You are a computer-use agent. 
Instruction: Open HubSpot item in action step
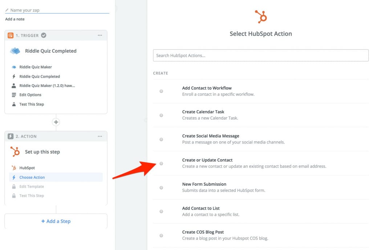(x=27, y=168)
